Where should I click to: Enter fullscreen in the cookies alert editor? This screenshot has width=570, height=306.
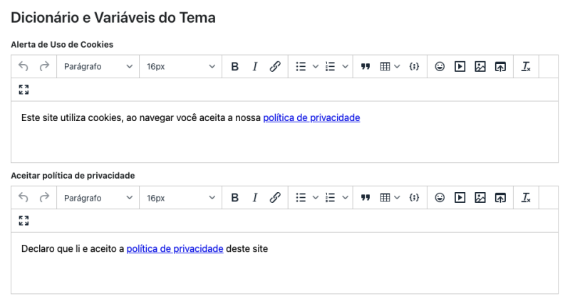point(24,90)
